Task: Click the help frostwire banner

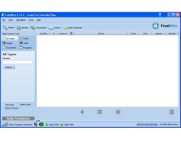Action: [x=18, y=118]
